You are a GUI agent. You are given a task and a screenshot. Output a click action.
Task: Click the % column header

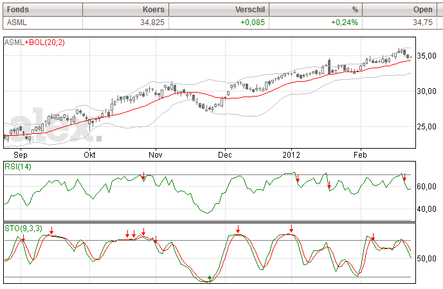click(316, 10)
